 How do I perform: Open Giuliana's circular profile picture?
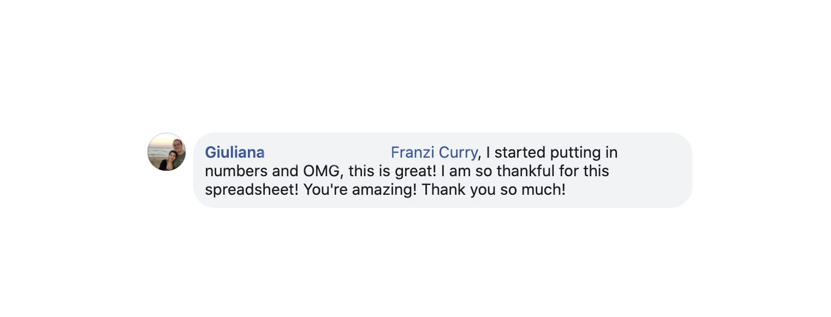coord(167,152)
